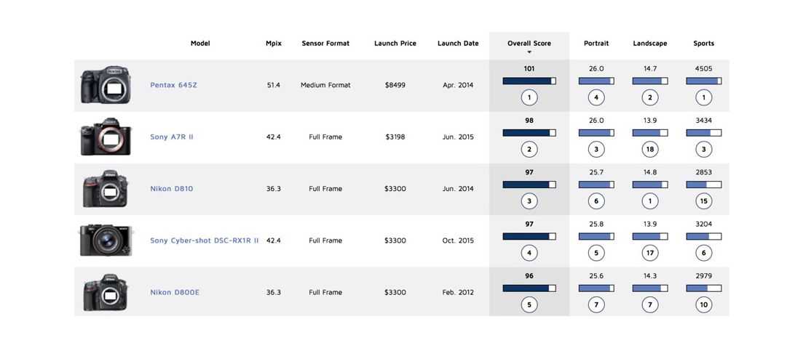
Task: Click the Nikon D810 camera image
Action: pyautogui.click(x=106, y=189)
